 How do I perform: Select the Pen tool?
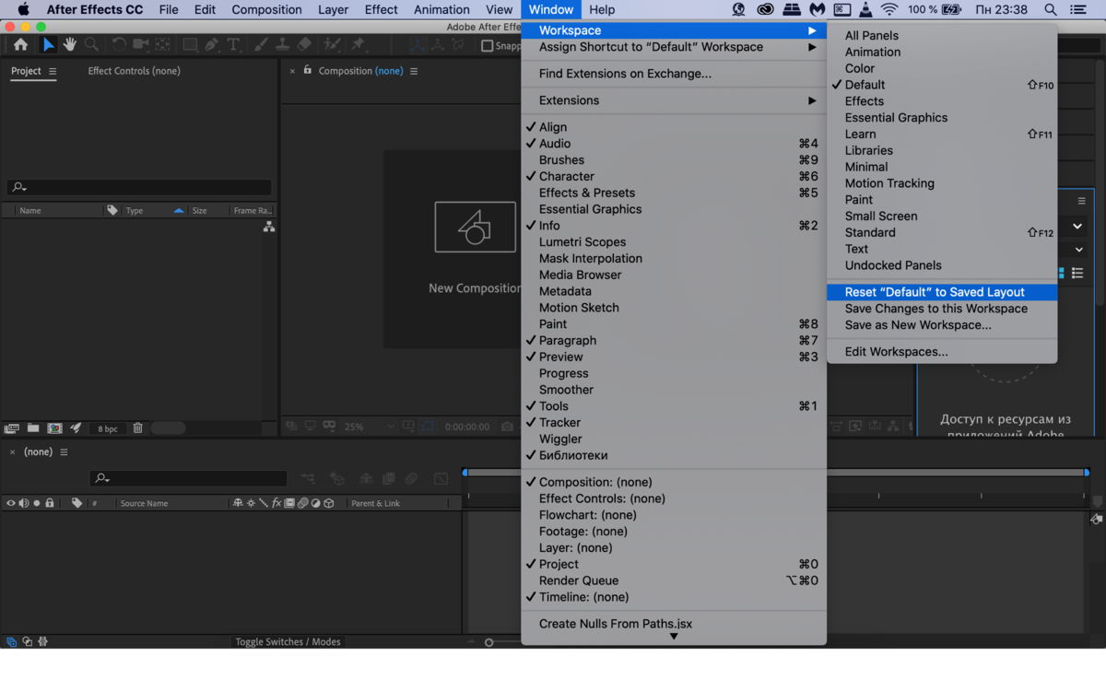[212, 44]
